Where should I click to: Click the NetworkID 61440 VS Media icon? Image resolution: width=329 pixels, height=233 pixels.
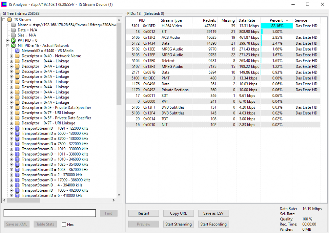point(17,51)
